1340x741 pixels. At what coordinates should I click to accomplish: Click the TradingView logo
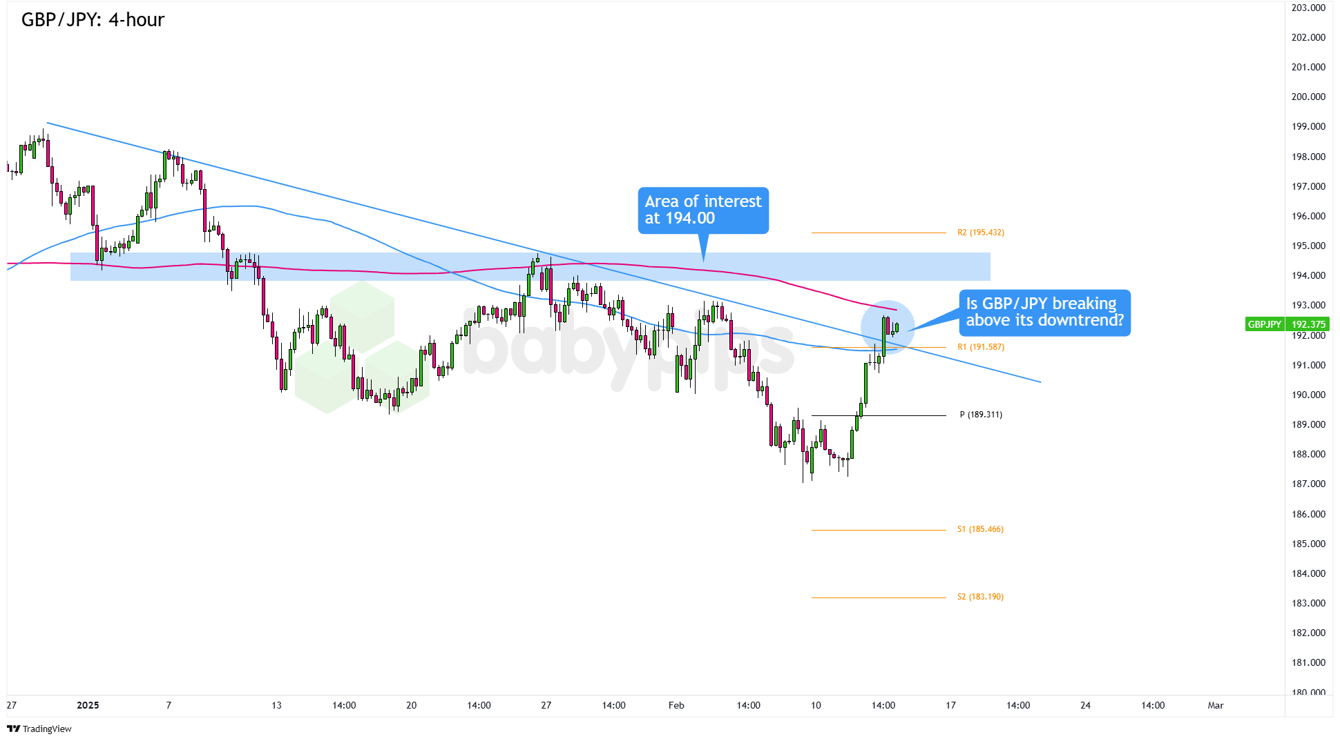[39, 729]
